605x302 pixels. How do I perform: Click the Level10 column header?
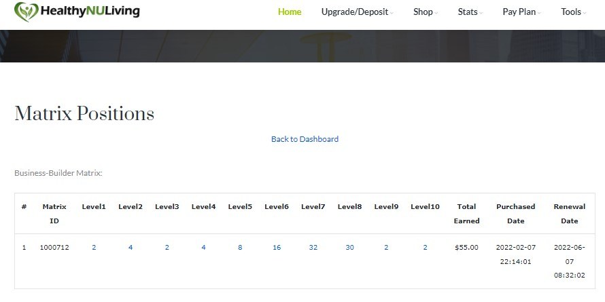pos(425,207)
